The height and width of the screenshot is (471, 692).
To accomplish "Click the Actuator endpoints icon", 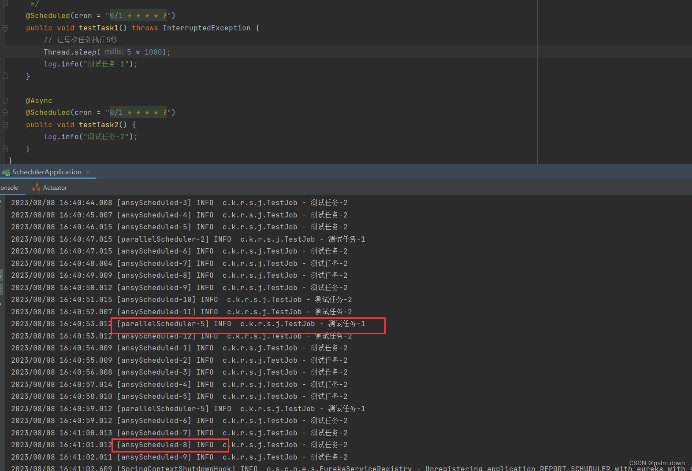I will pos(36,188).
